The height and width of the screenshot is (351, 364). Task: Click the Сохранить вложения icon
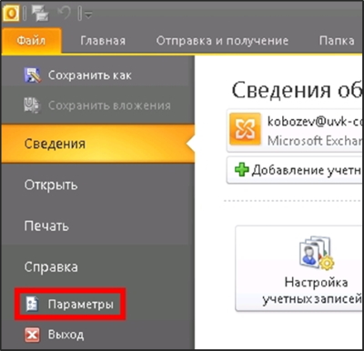(32, 105)
